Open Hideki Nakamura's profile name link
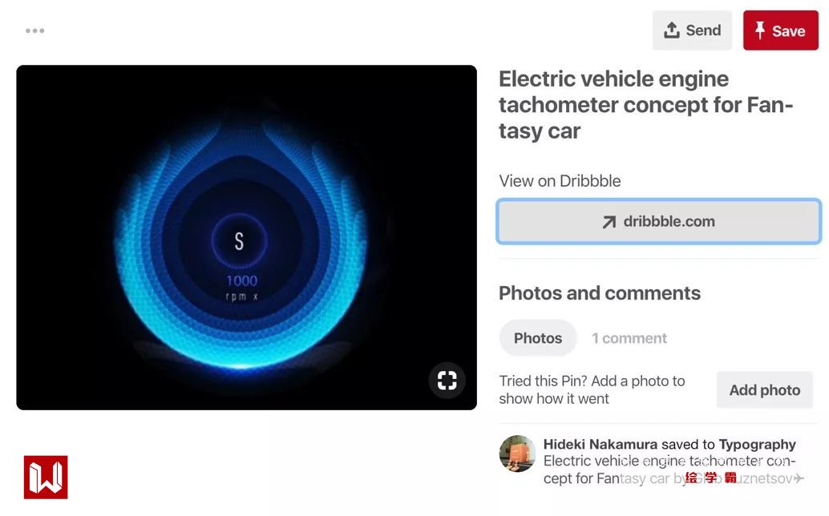This screenshot has height=516, width=829. tap(600, 444)
